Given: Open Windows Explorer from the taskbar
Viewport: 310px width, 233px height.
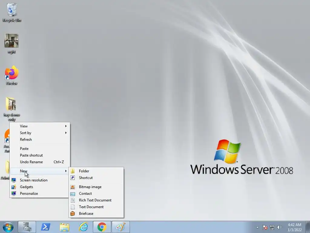Looking at the screenshot, I should point(64,227).
